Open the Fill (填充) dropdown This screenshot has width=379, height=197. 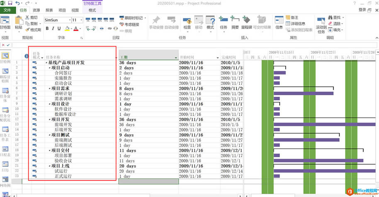tap(336, 30)
